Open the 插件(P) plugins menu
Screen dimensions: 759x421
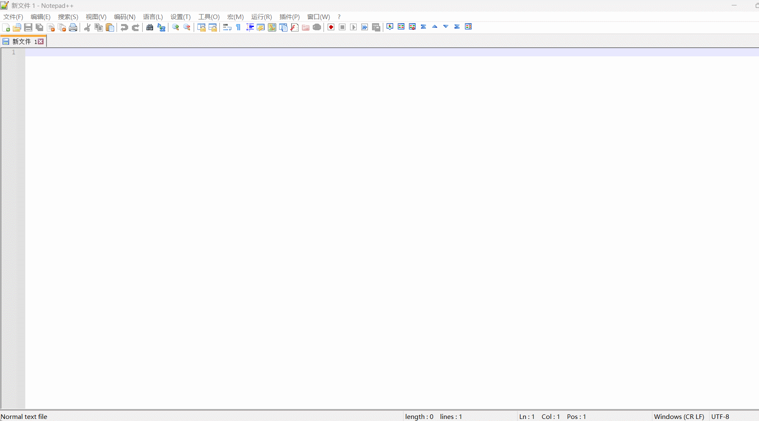point(289,17)
